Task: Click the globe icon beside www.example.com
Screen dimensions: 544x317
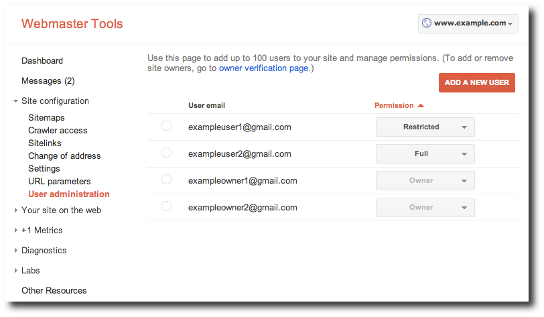Action: click(x=426, y=23)
